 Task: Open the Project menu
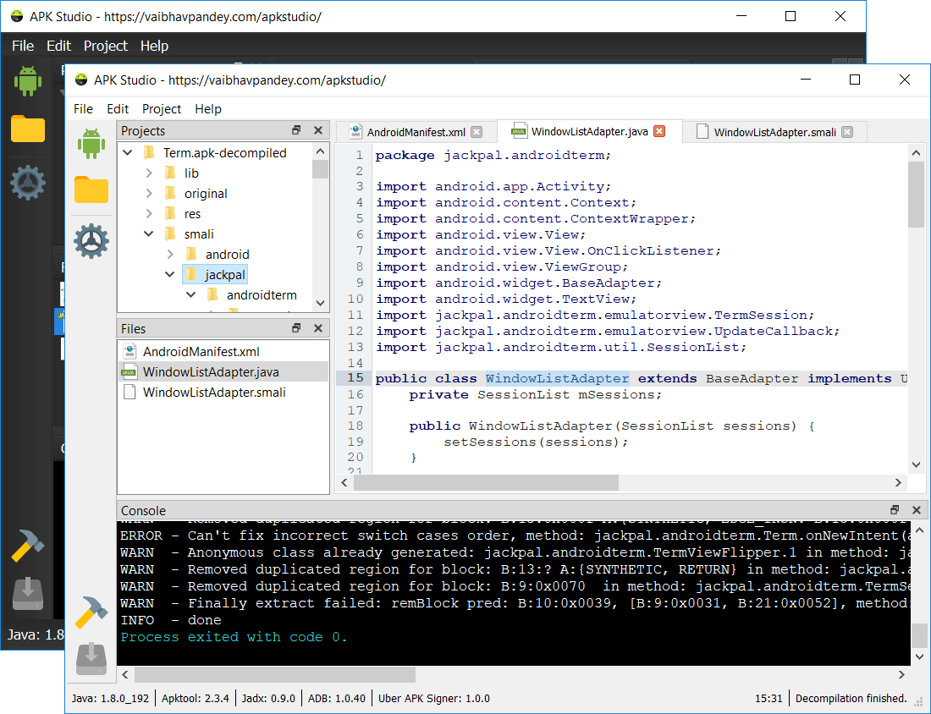tap(161, 108)
